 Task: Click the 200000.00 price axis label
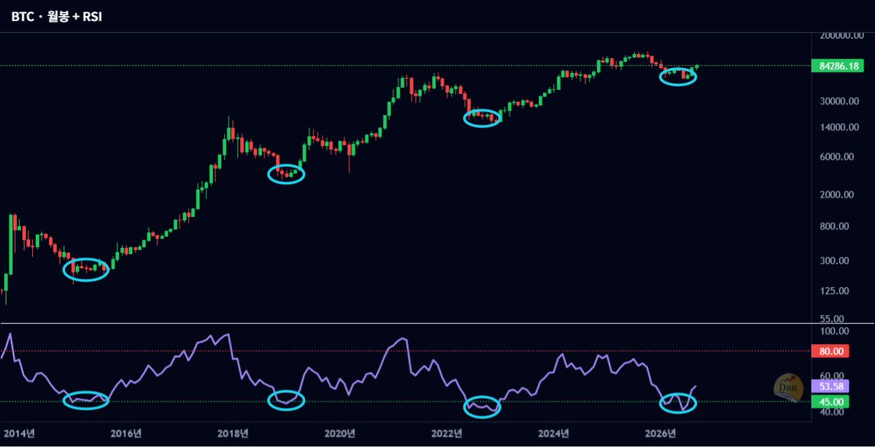click(841, 35)
